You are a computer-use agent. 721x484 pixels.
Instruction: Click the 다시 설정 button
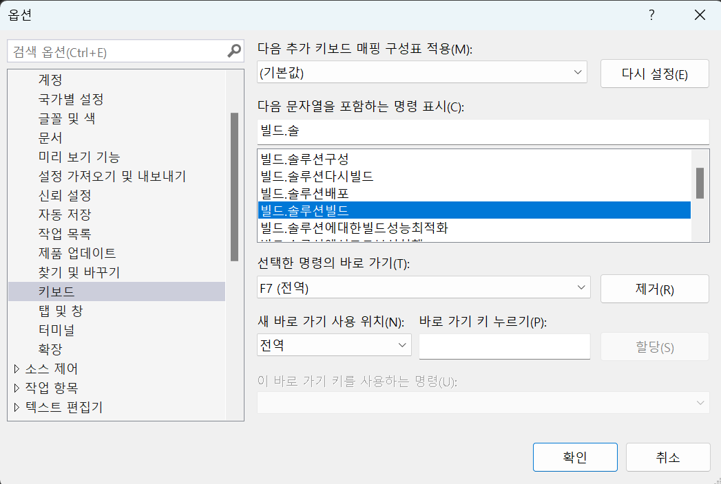[x=654, y=74]
